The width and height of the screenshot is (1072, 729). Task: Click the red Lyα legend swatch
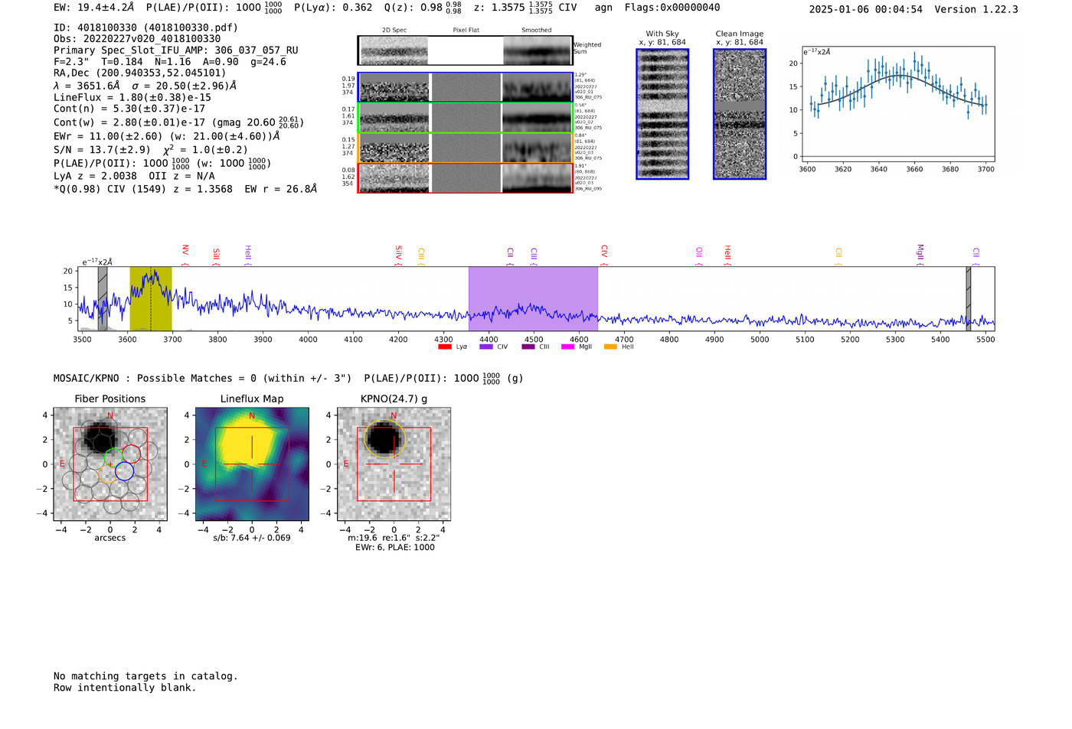(x=444, y=347)
